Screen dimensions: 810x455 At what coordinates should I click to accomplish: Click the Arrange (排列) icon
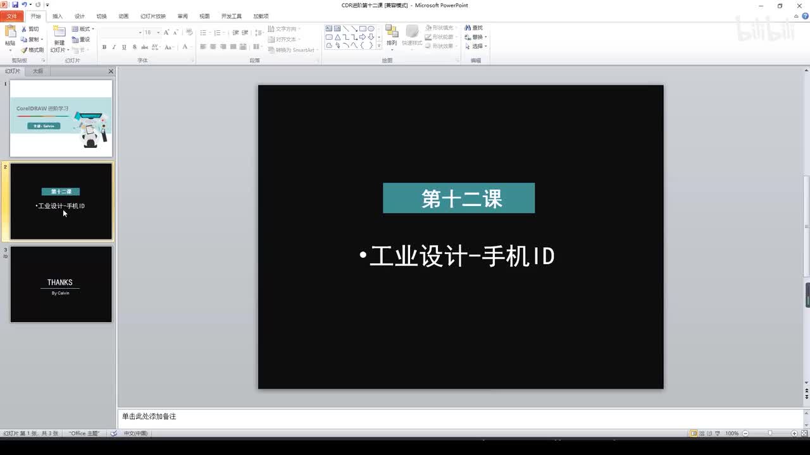(392, 32)
